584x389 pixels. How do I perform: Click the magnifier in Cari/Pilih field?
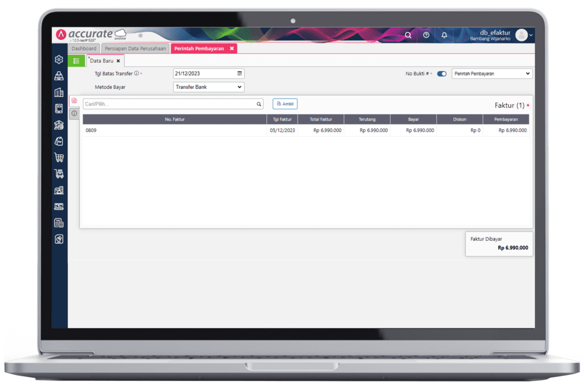(259, 104)
